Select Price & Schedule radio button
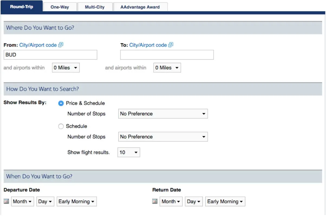 (x=61, y=103)
